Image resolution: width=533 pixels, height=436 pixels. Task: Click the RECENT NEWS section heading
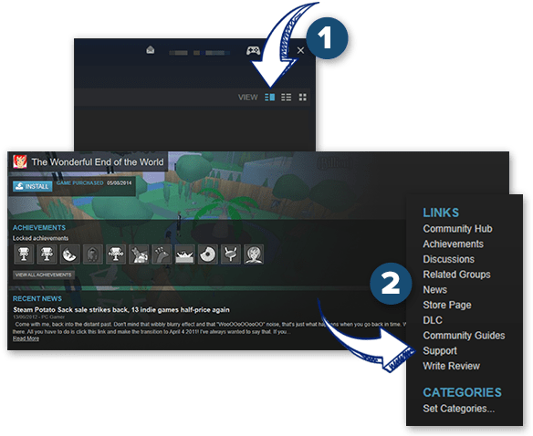pyautogui.click(x=37, y=298)
